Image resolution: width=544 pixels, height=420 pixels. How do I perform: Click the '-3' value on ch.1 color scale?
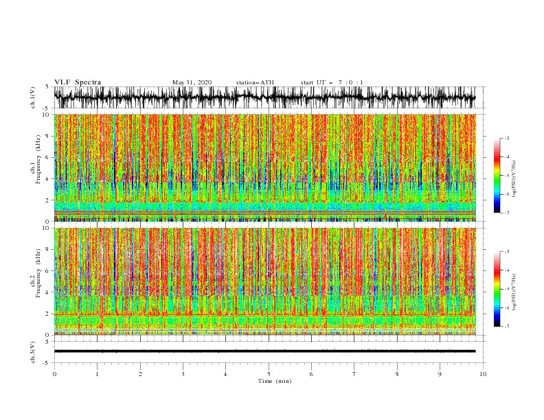pos(507,138)
